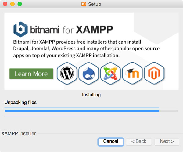Click the WordPress hexagon icon

(x=67, y=73)
